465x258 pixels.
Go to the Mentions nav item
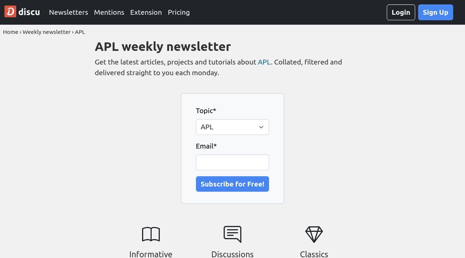pos(109,12)
